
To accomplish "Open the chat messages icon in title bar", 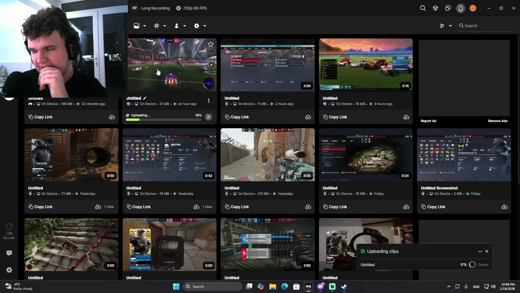I will [448, 8].
